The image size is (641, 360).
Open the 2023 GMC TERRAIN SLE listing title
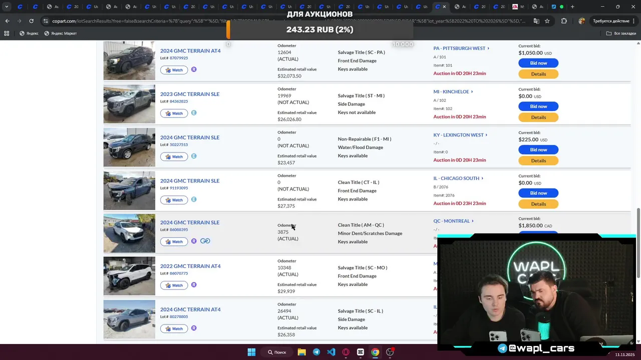(190, 94)
